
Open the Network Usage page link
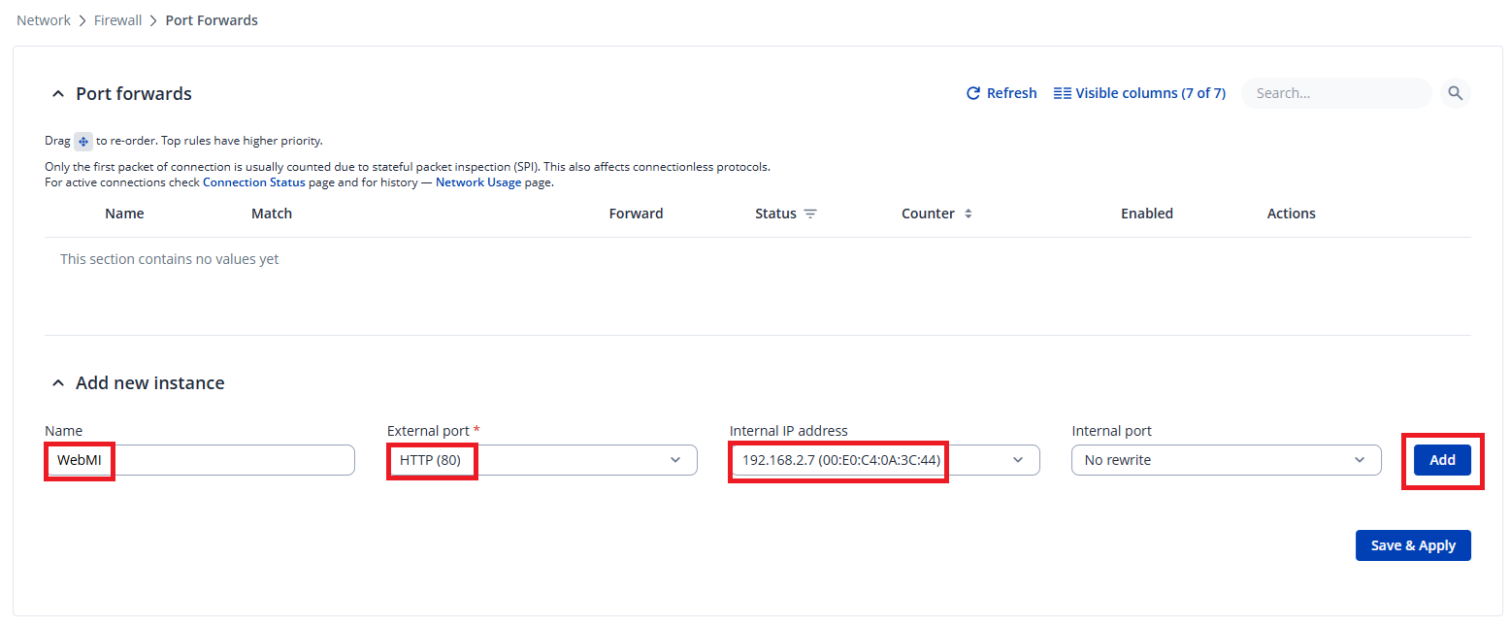pos(477,182)
